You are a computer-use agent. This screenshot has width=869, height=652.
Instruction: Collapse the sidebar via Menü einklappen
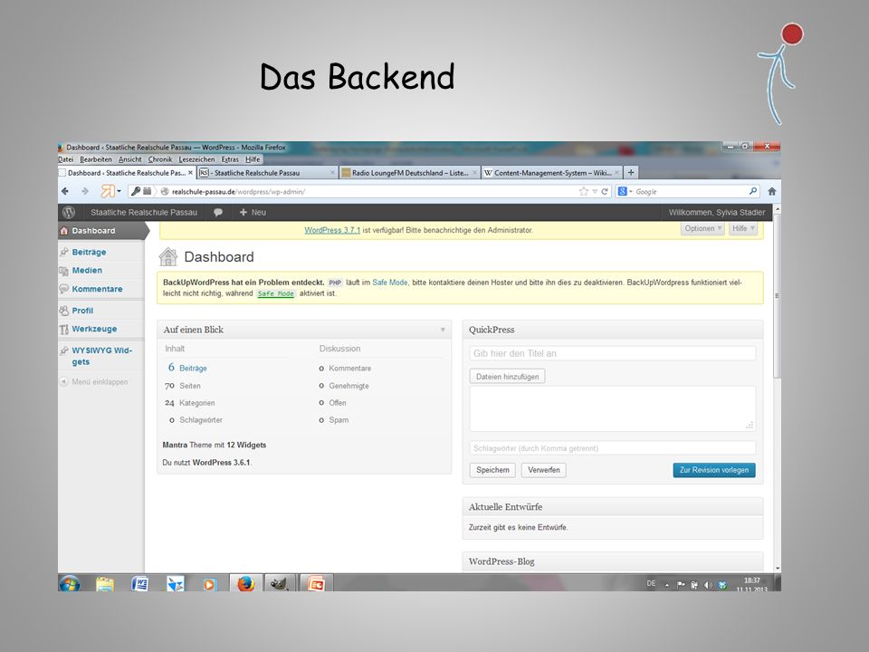pyautogui.click(x=93, y=382)
